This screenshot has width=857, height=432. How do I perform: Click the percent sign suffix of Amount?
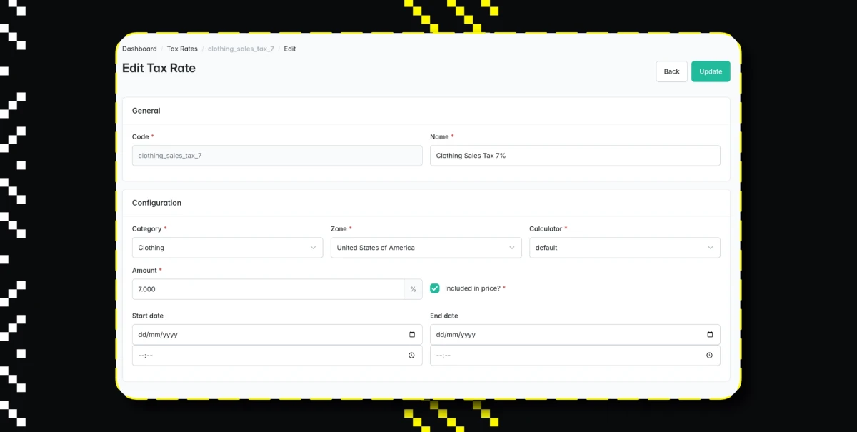tap(414, 289)
